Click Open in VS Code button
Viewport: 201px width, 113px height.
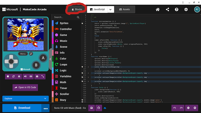25,88
